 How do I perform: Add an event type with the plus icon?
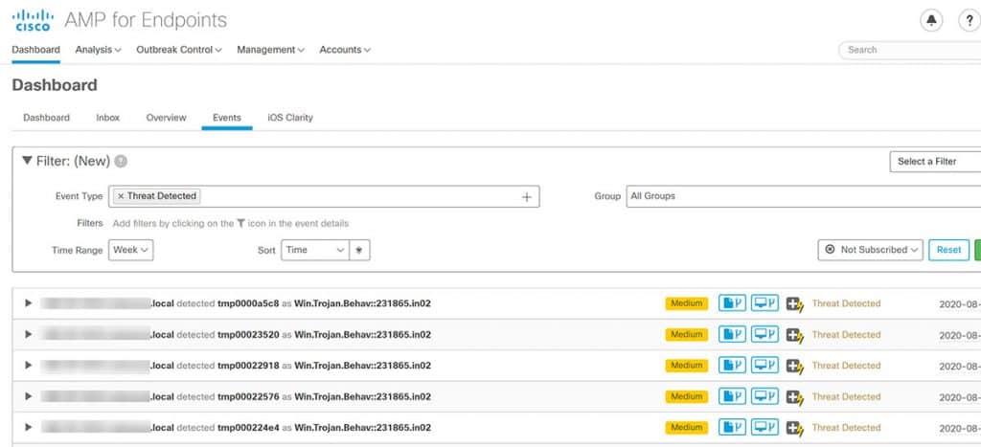pos(527,197)
